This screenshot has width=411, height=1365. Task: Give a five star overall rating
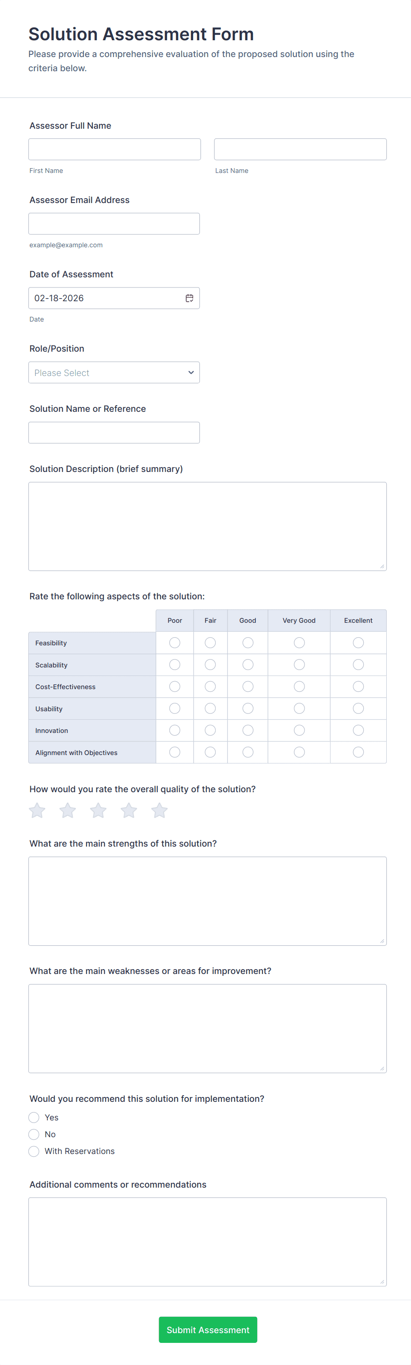pyautogui.click(x=160, y=810)
